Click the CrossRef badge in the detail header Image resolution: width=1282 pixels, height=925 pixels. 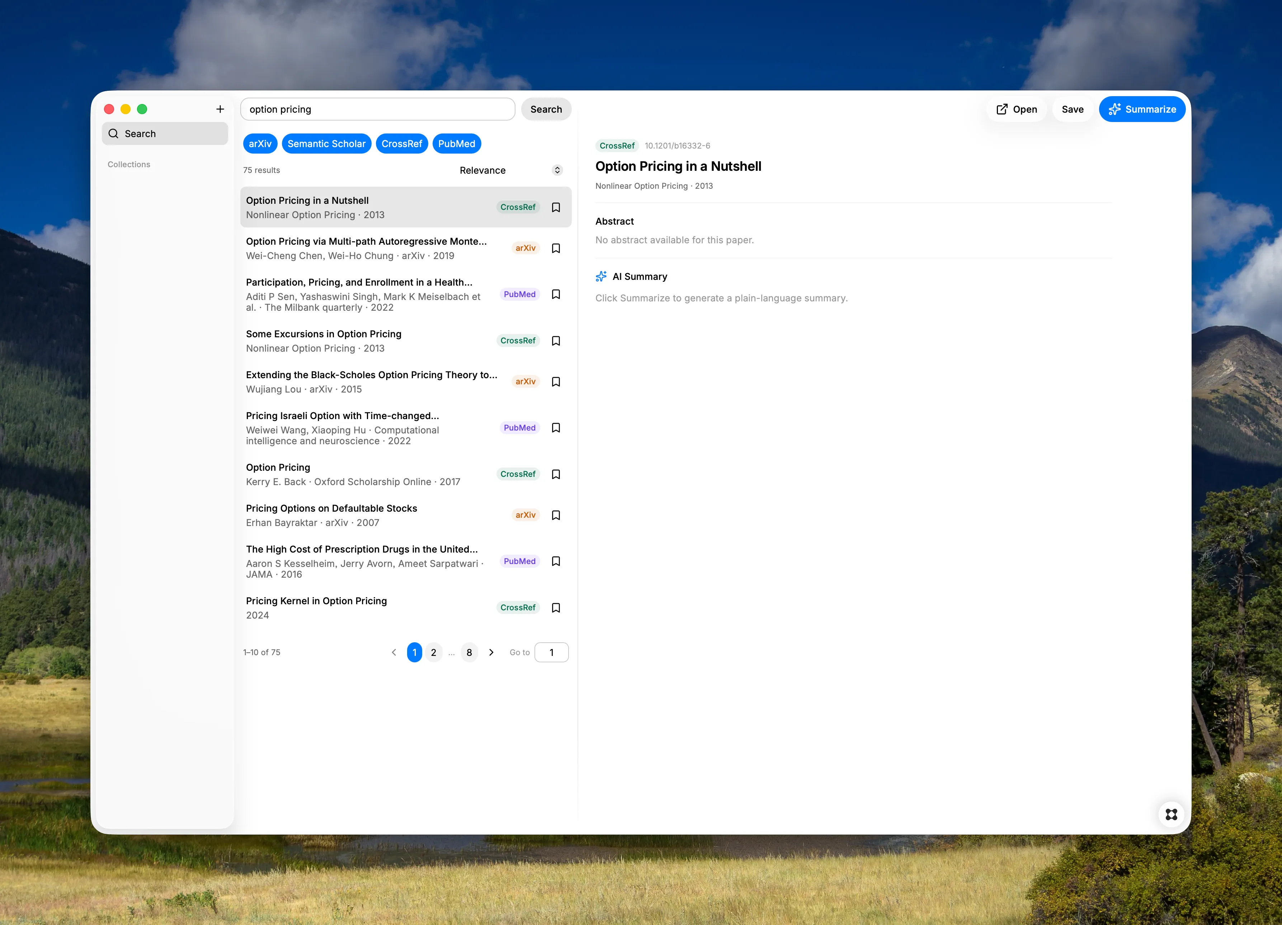coord(617,146)
